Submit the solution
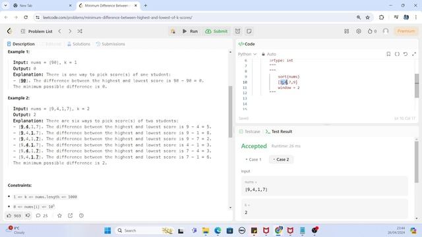Viewport: 422px width, 237px height. coord(216,31)
